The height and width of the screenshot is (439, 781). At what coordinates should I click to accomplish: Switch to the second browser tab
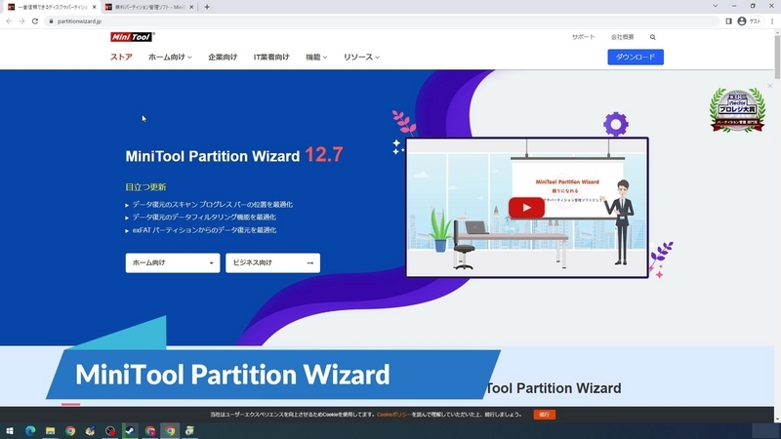[148, 7]
